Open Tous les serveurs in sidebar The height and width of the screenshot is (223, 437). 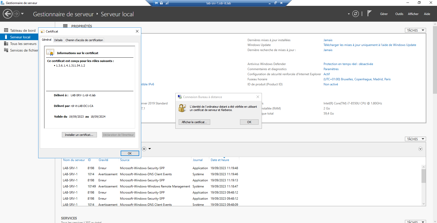click(23, 44)
